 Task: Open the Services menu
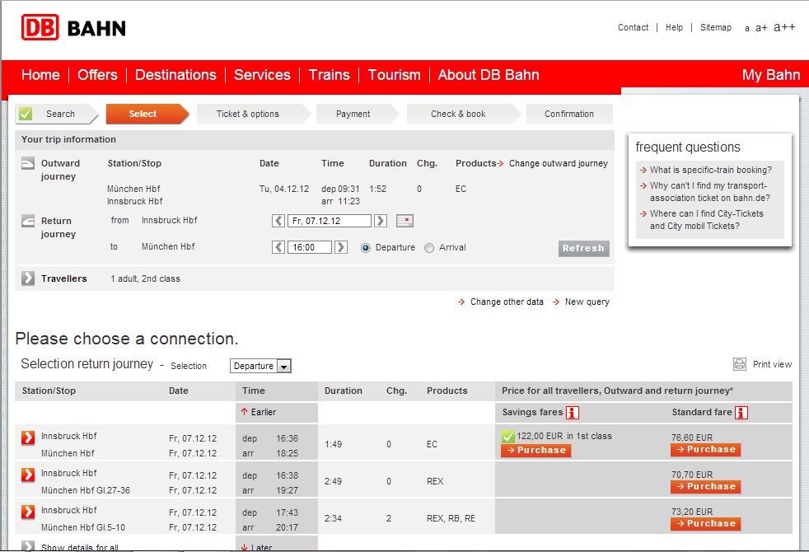[x=262, y=75]
